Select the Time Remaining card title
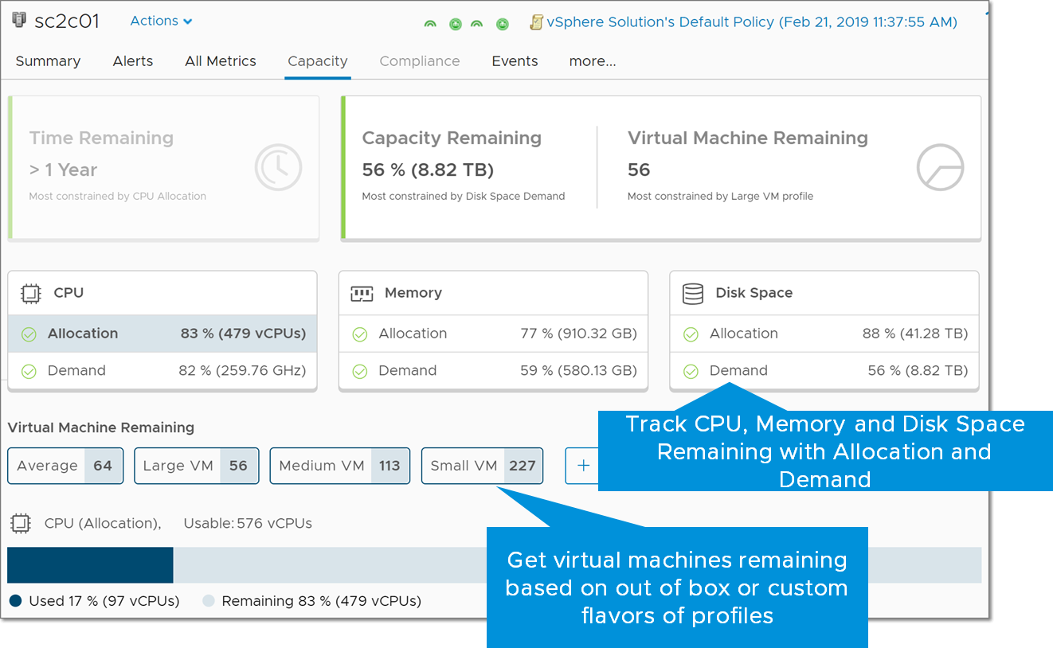 pos(101,138)
